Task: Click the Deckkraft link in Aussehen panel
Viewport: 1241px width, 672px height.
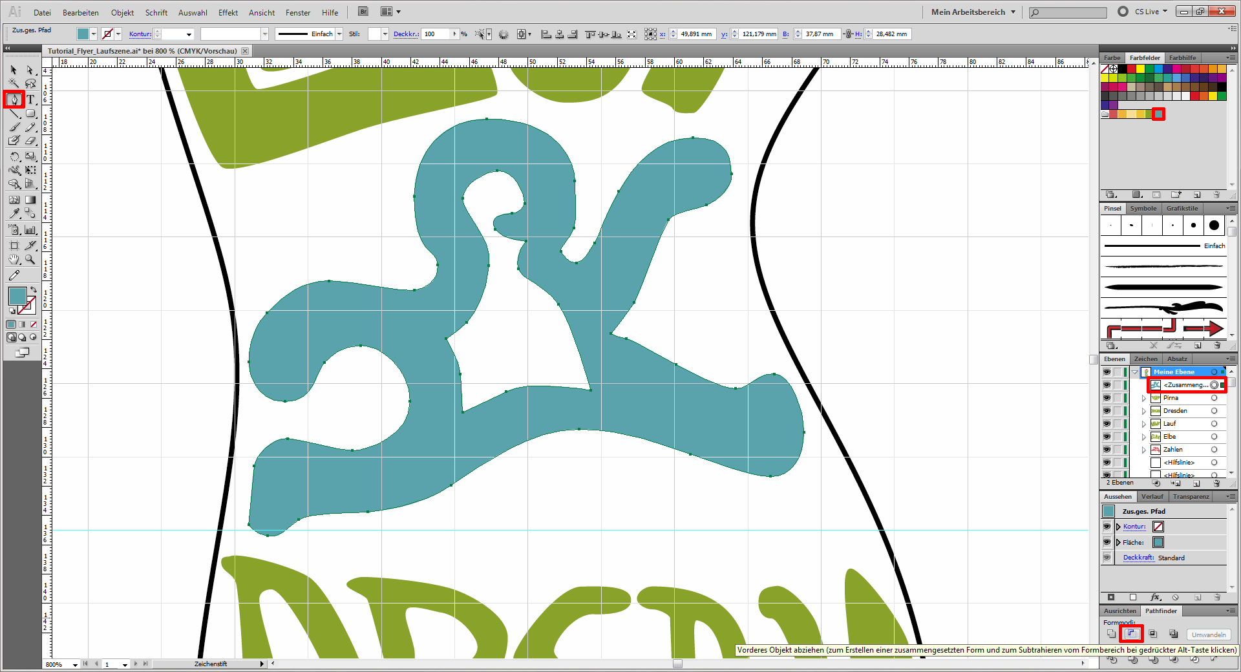Action: (x=1138, y=558)
